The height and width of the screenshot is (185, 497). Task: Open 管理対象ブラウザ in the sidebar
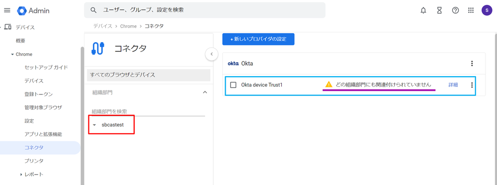(x=43, y=107)
